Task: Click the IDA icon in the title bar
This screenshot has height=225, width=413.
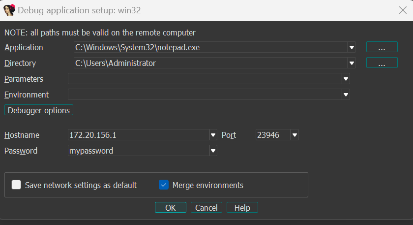Action: 9,10
